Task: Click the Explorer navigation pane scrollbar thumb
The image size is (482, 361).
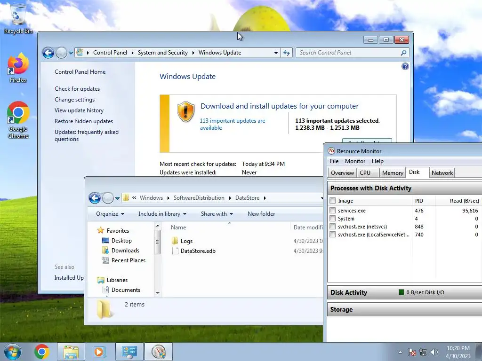Action: (x=157, y=242)
